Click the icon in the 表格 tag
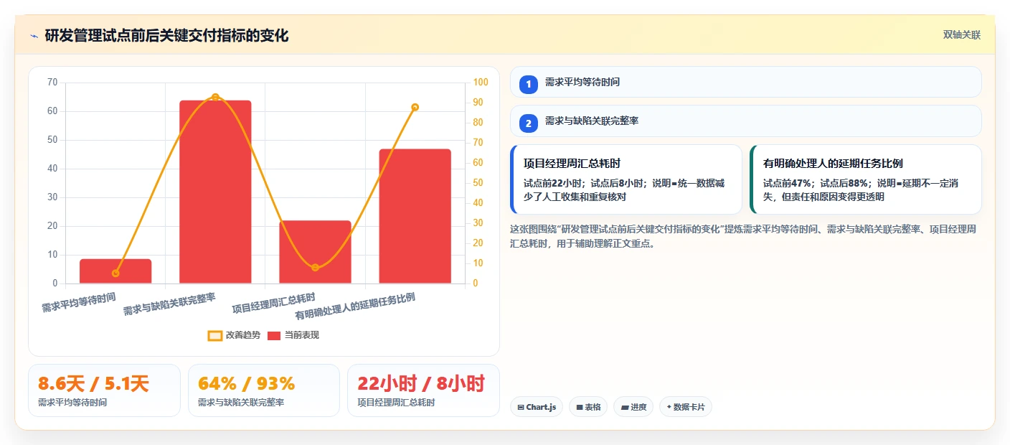Screen dimensions: 1010x445 coord(580,408)
